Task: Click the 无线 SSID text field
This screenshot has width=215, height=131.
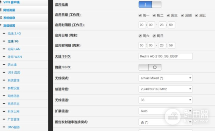Action: 166,56
